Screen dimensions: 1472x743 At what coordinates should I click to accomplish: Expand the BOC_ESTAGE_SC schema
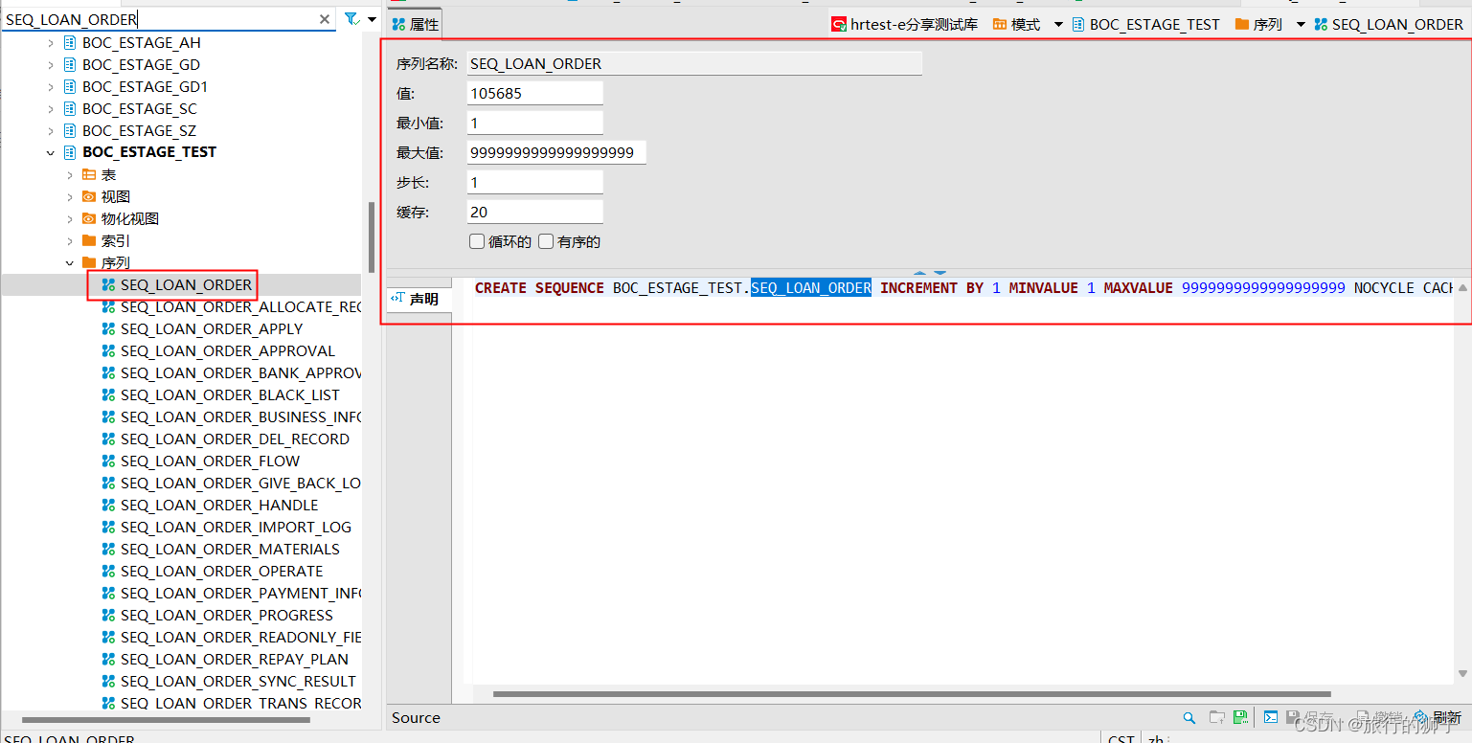50,109
